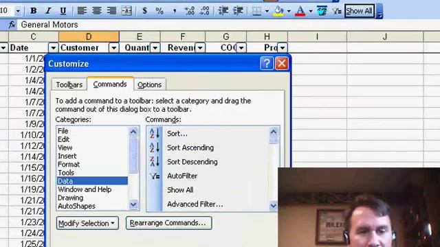Select Edit in Categories list
The image size is (440, 247).
(x=92, y=139)
